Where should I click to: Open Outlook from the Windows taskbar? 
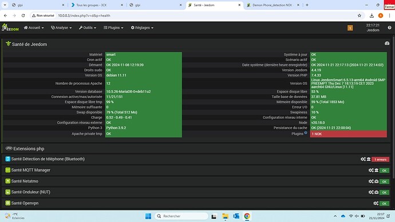coord(236,216)
